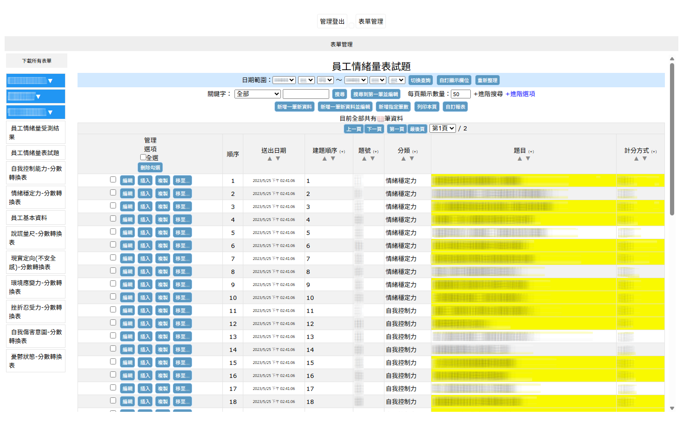Go to next page with 下一頁
This screenshot has height=435, width=683.
[374, 129]
